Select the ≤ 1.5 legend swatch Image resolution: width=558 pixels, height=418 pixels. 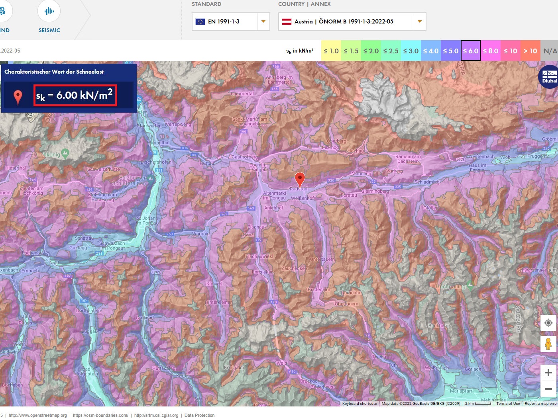[351, 51]
